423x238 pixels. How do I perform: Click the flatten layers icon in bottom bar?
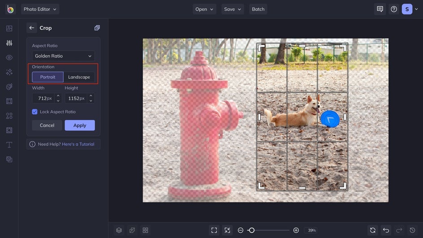(x=132, y=230)
